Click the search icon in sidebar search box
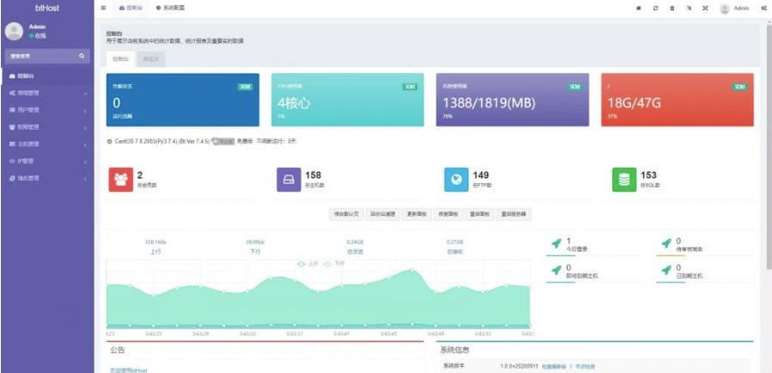The height and width of the screenshot is (373, 772). tap(82, 56)
